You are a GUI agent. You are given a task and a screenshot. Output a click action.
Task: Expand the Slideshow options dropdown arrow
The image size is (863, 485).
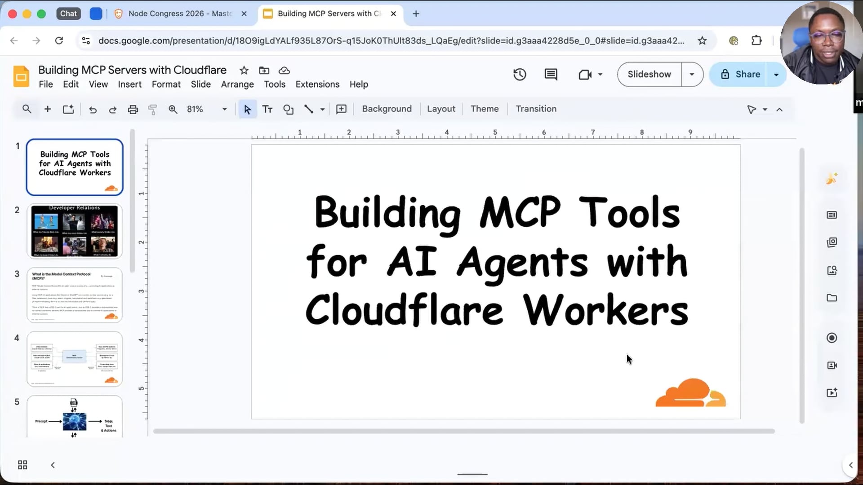(692, 75)
